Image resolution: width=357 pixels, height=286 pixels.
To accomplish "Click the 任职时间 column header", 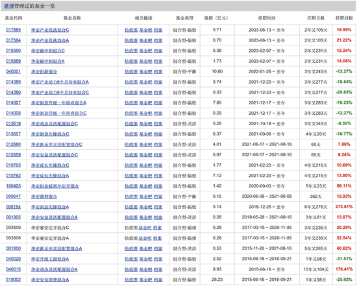I will pos(267,18).
